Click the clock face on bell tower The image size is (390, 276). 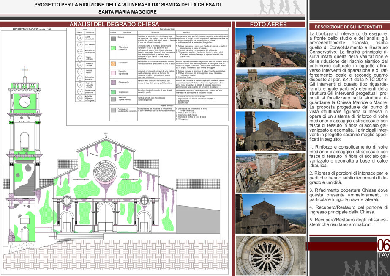(25, 102)
